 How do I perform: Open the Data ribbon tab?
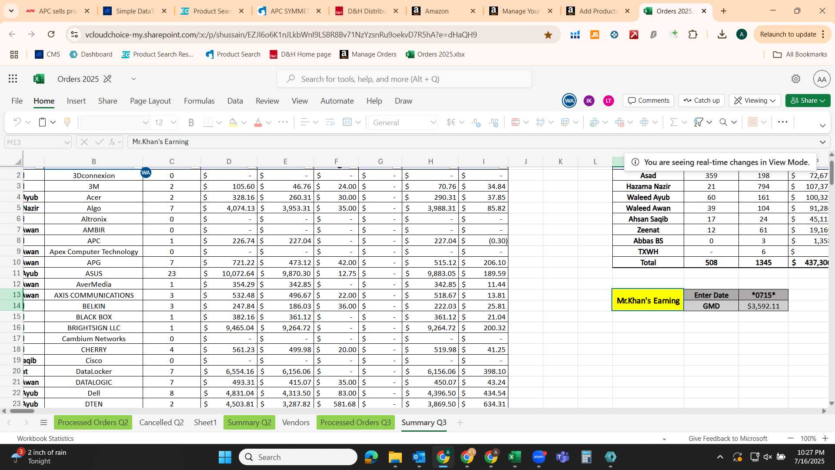(x=235, y=101)
